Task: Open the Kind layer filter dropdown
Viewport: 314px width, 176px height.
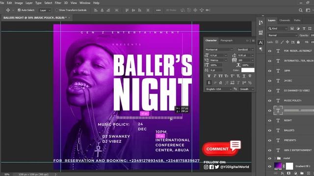Action: pyautogui.click(x=278, y=28)
